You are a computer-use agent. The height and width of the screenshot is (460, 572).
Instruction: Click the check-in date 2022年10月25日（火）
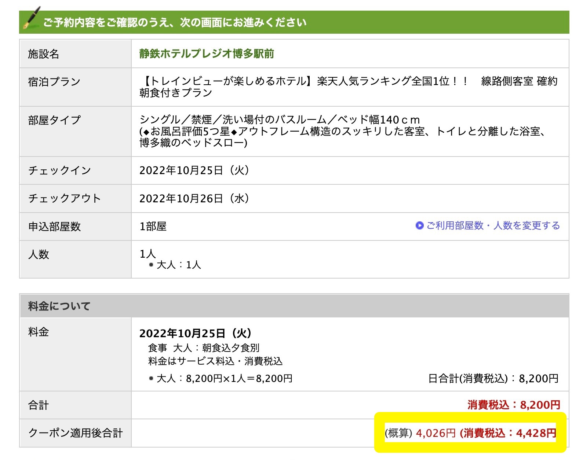[194, 170]
